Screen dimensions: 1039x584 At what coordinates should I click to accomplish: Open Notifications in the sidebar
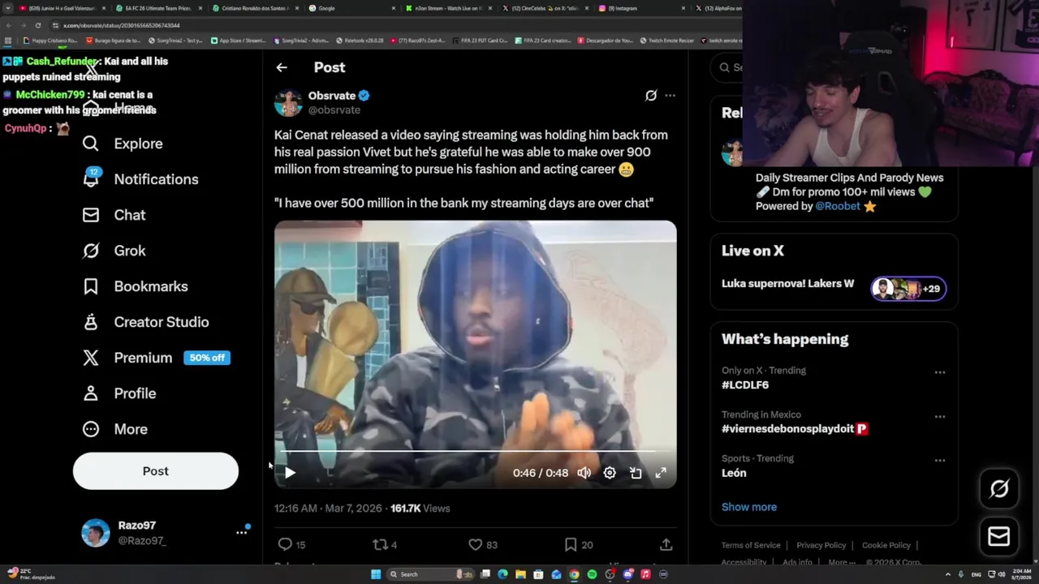point(140,179)
